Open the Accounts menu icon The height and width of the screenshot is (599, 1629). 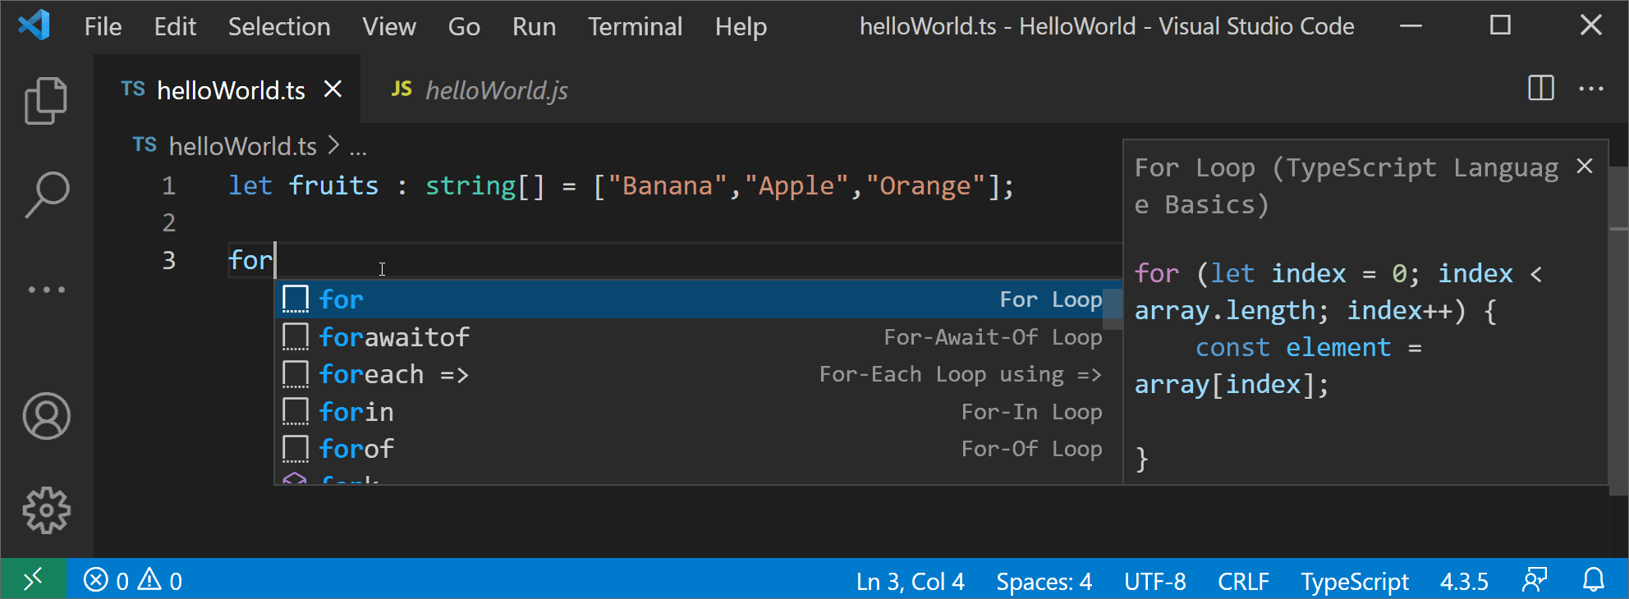[46, 416]
